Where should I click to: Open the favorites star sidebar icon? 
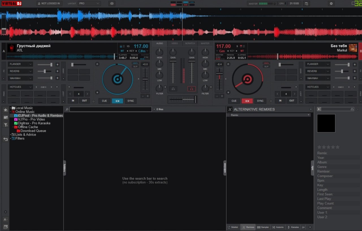point(6,110)
